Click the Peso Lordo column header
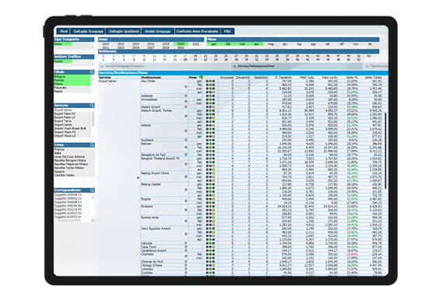This screenshot has width=443, height=303. pos(330,78)
